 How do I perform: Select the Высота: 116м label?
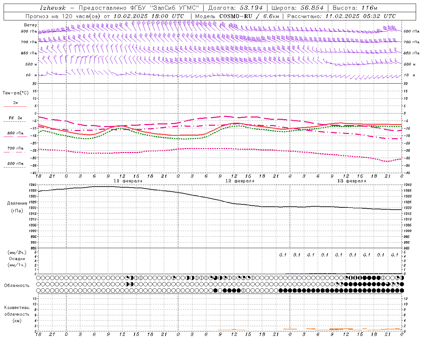pyautogui.click(x=355, y=8)
